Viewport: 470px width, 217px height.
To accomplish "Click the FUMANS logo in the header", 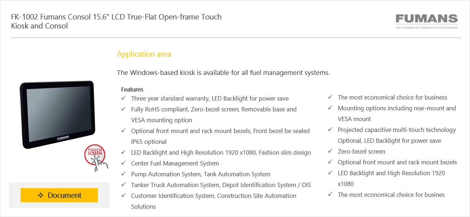I will point(427,21).
